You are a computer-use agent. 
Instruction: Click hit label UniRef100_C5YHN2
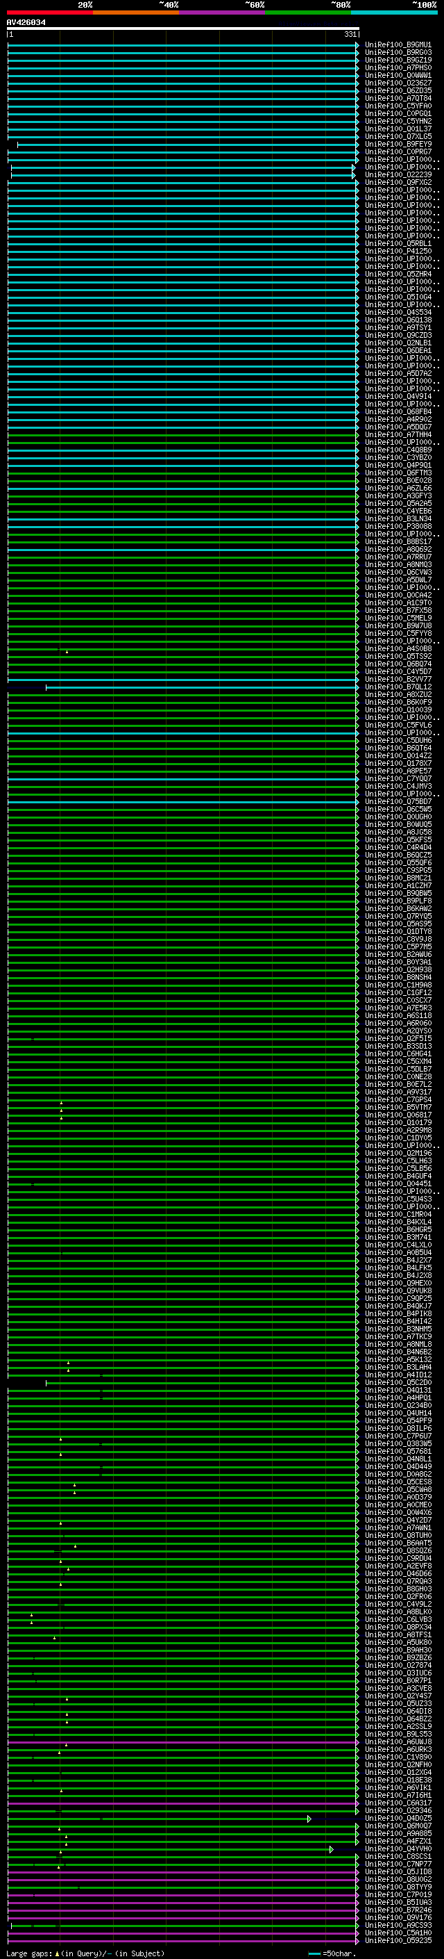[x=398, y=121]
